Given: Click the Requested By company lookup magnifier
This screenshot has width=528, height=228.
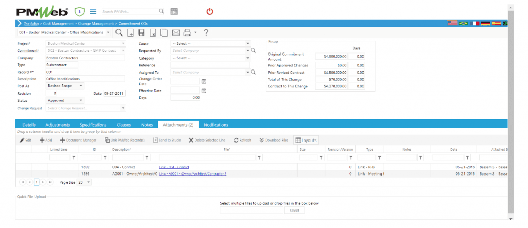Looking at the screenshot, I should [253, 51].
